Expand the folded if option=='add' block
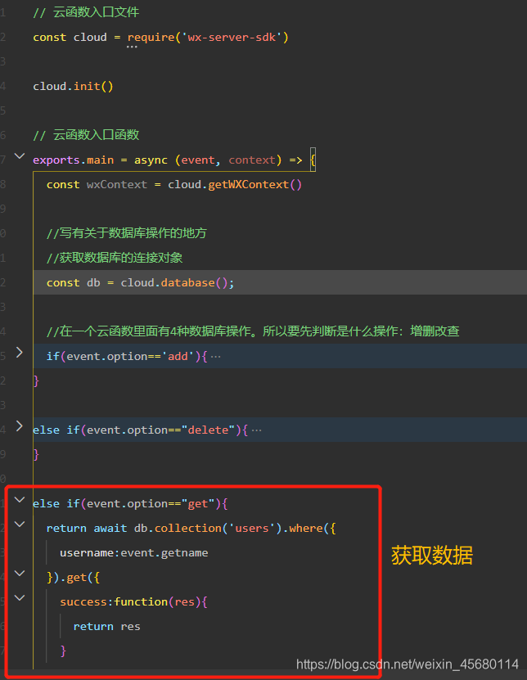The image size is (527, 680). tap(20, 352)
